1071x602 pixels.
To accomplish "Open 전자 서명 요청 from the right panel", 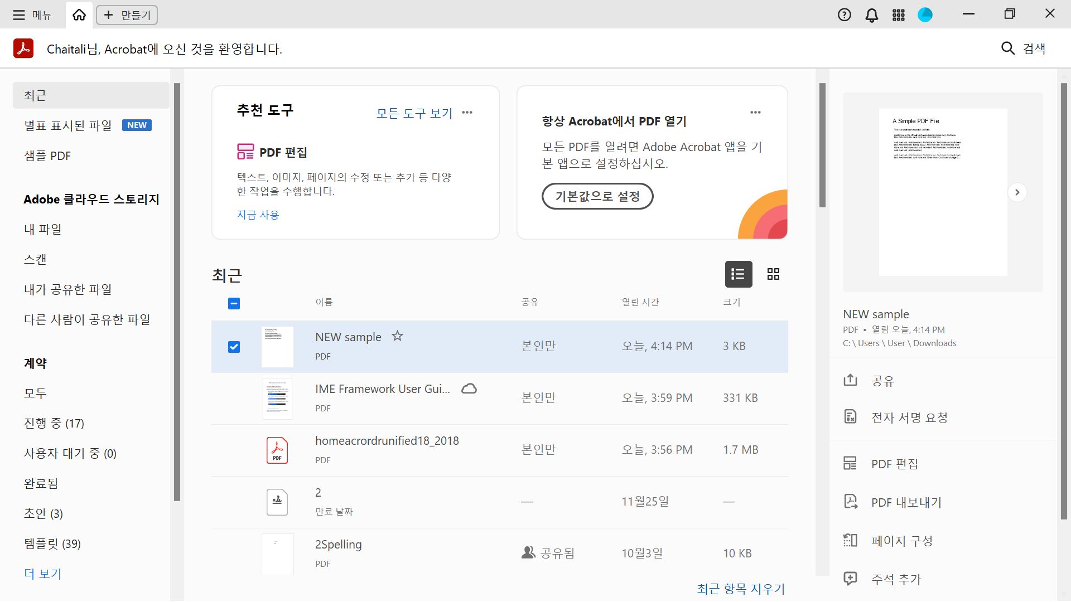I will [908, 417].
